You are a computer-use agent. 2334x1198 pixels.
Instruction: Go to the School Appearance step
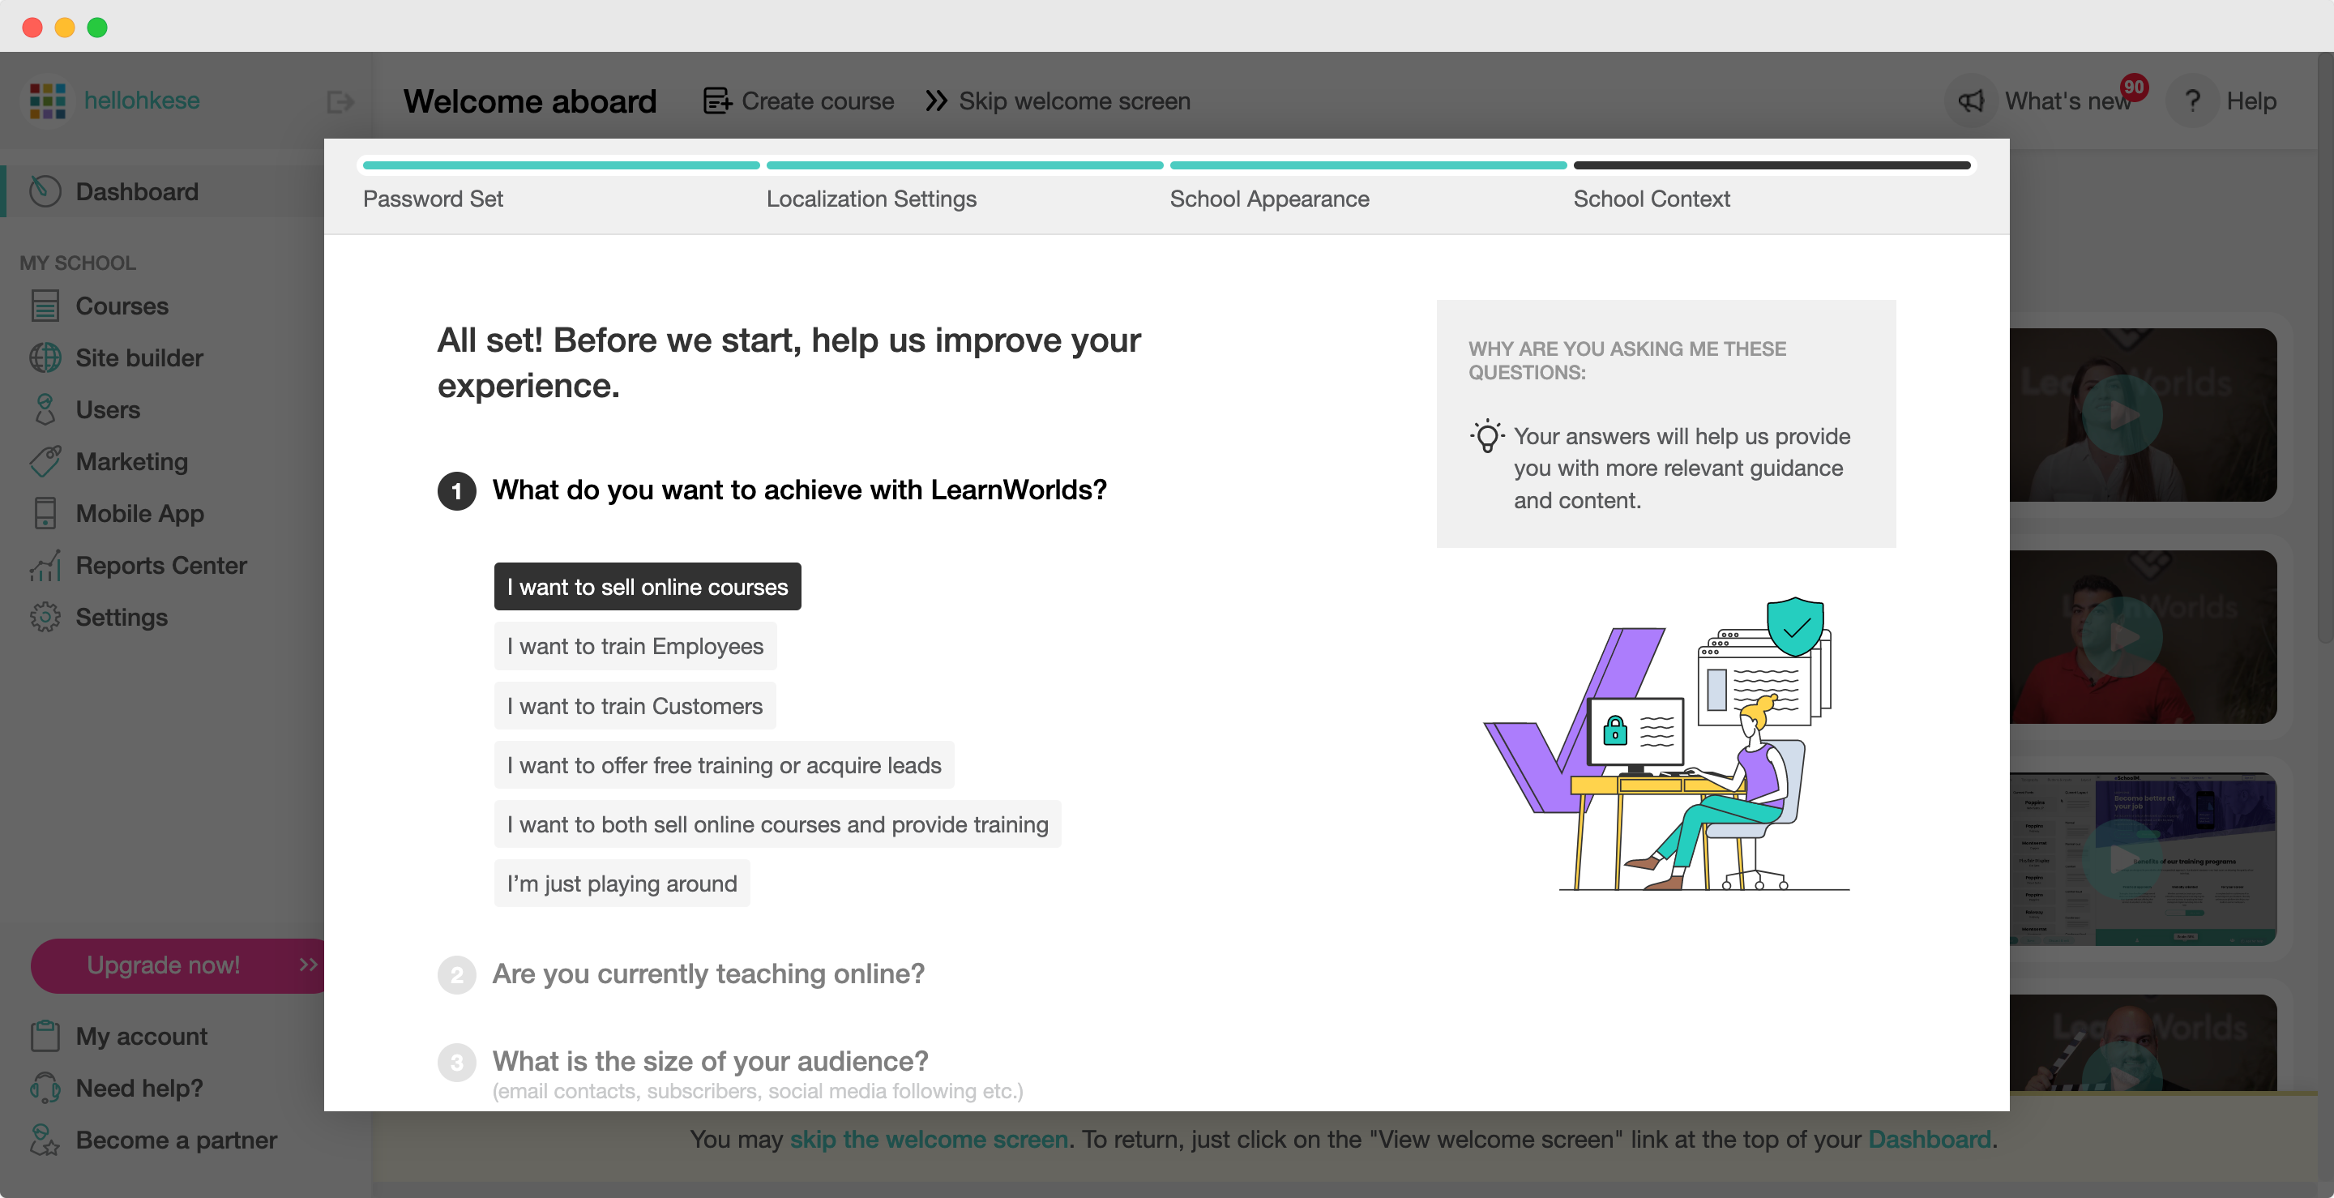[1268, 199]
